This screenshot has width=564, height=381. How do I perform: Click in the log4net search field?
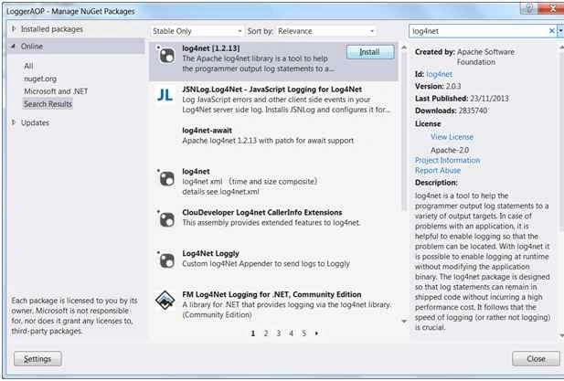pyautogui.click(x=478, y=31)
